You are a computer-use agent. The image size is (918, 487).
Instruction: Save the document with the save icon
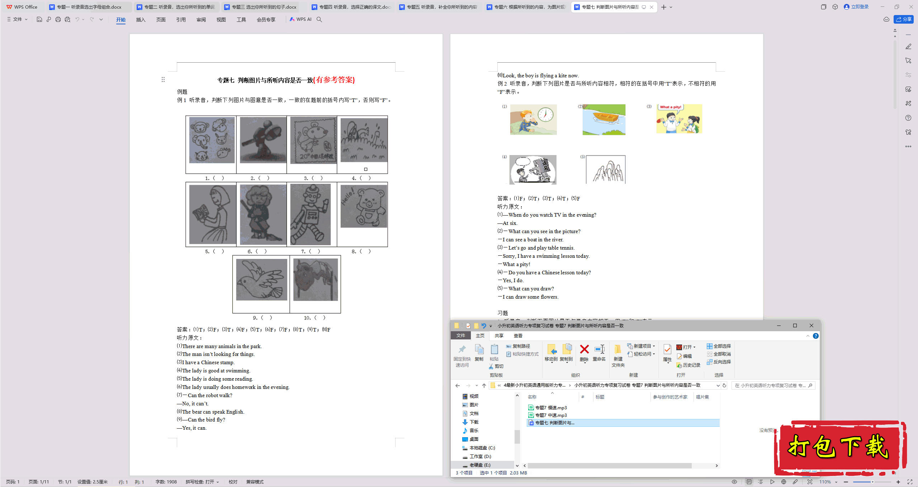click(39, 19)
